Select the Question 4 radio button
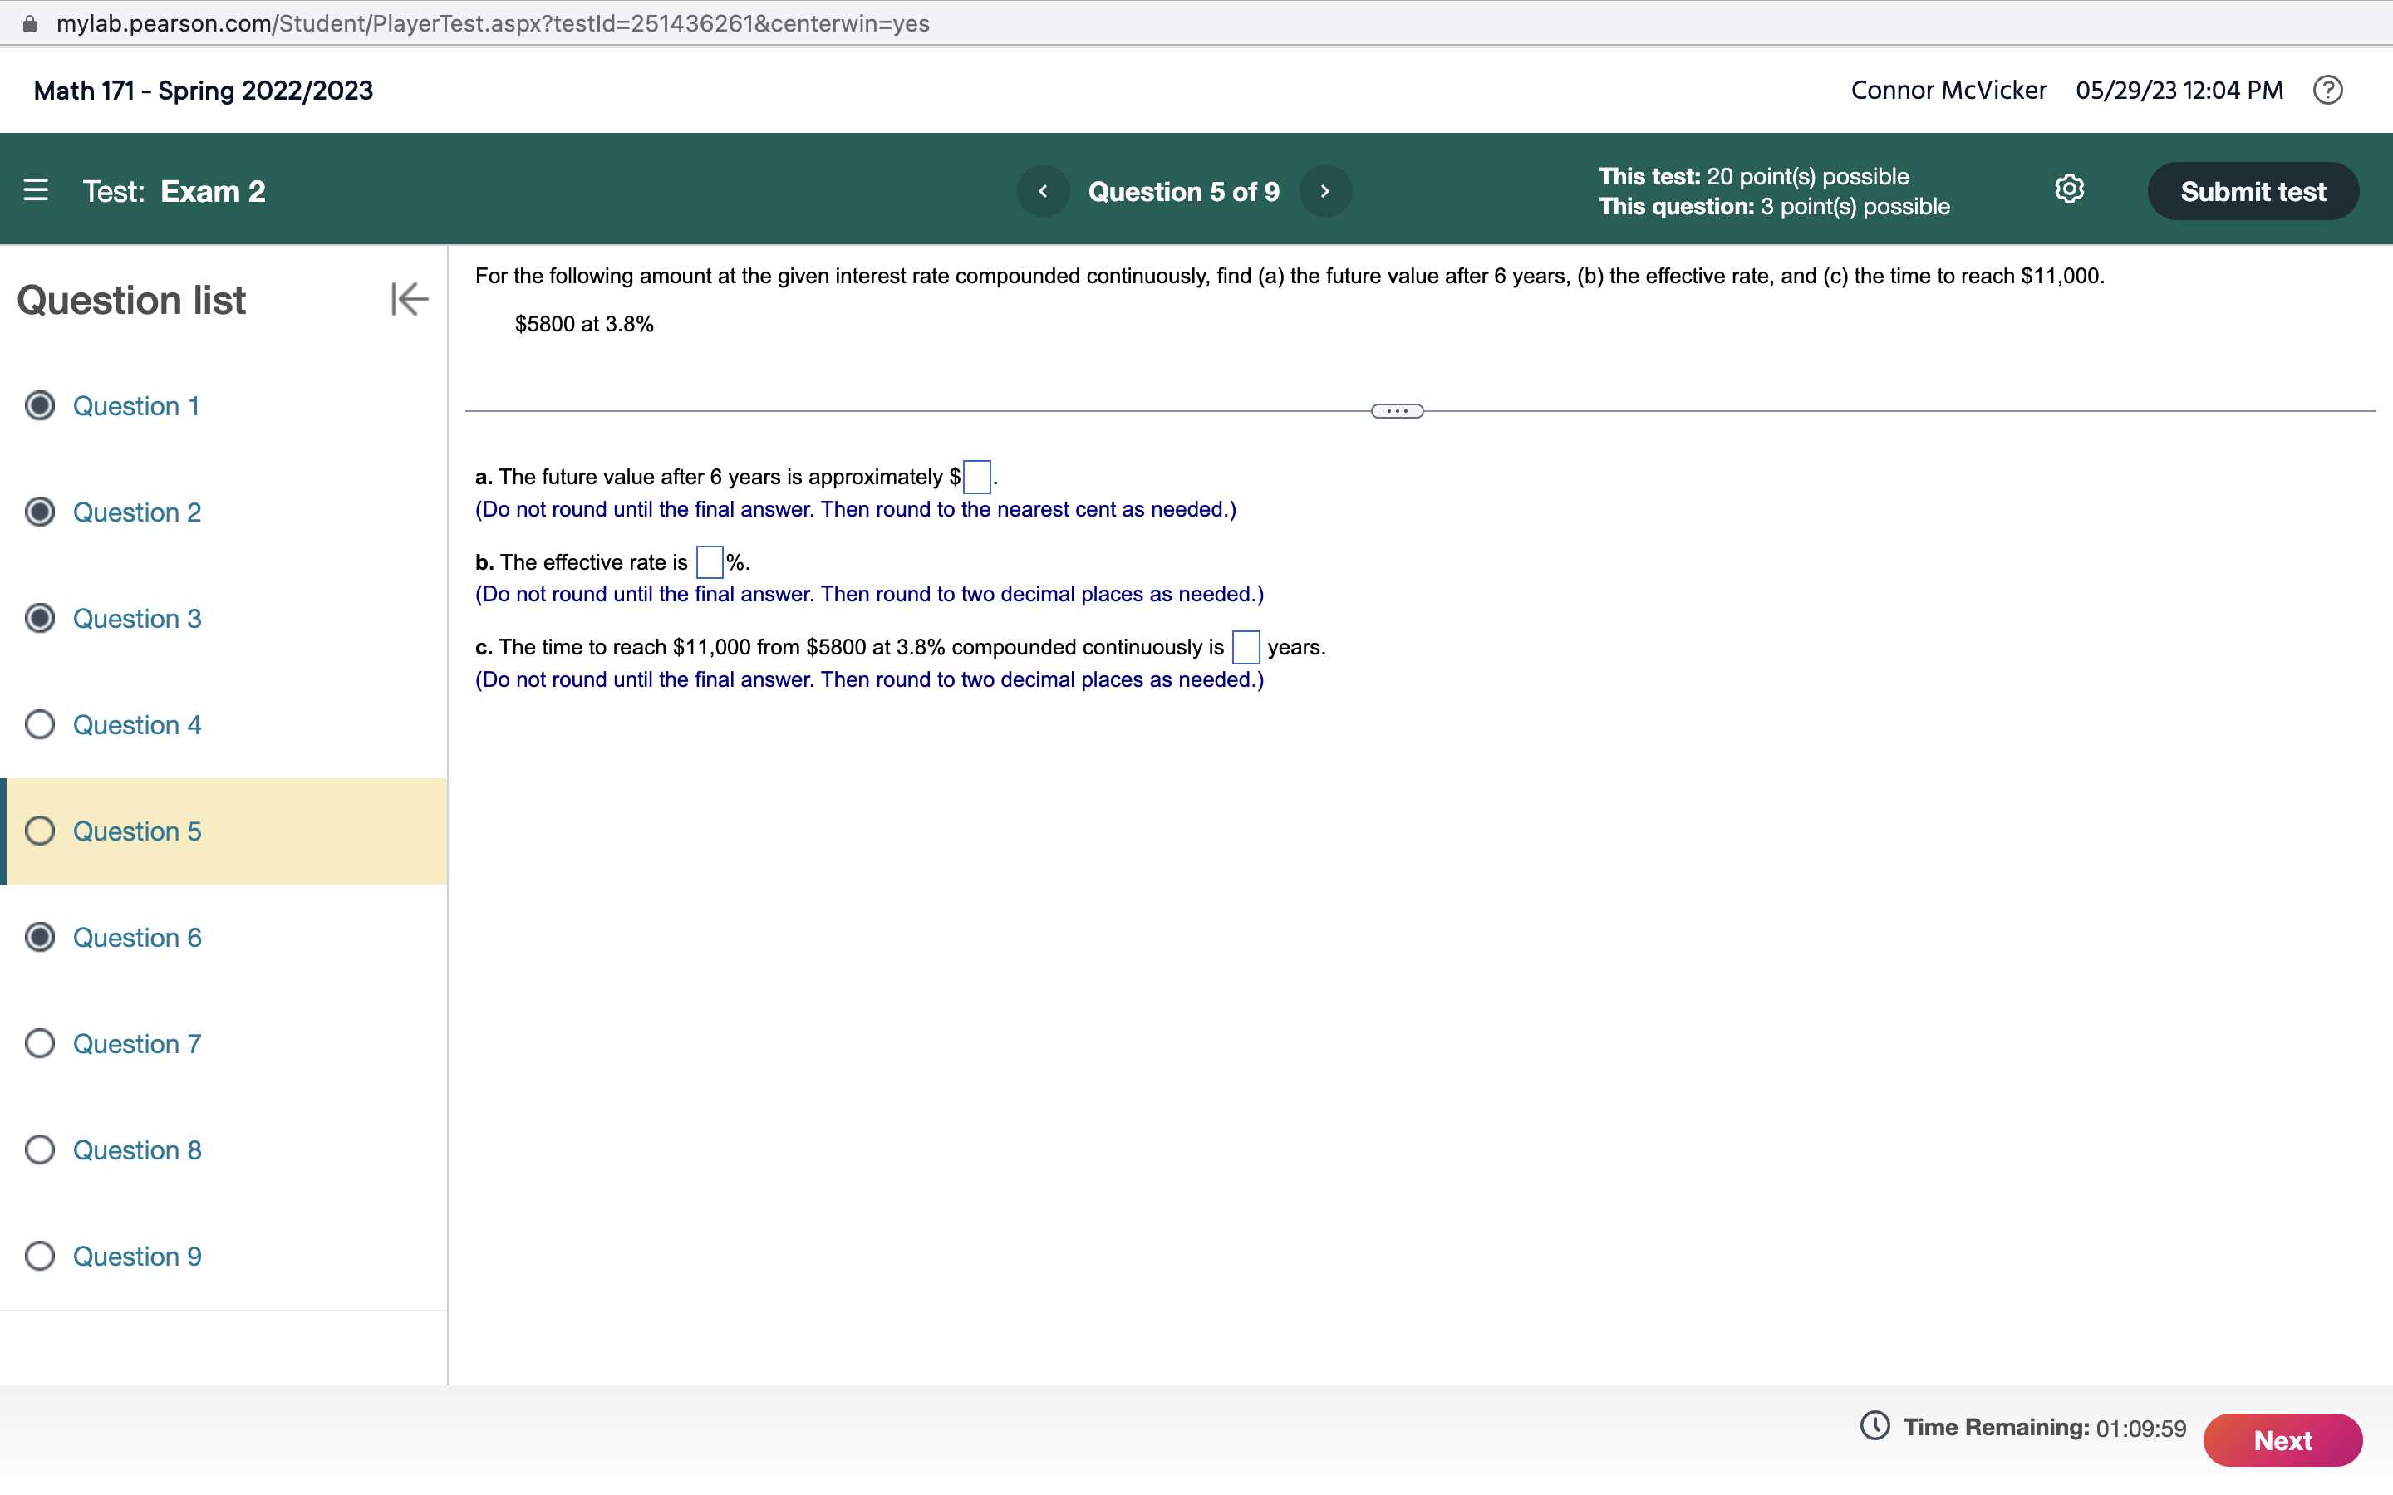2393x1495 pixels. pos(40,725)
